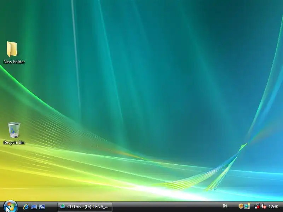Launch Internet Explorer from Quick Launch
283x212 pixels.
pyautogui.click(x=26, y=207)
